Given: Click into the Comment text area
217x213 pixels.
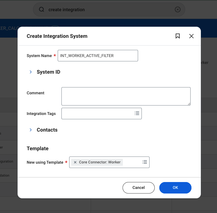Looking at the screenshot, I should [126, 96].
